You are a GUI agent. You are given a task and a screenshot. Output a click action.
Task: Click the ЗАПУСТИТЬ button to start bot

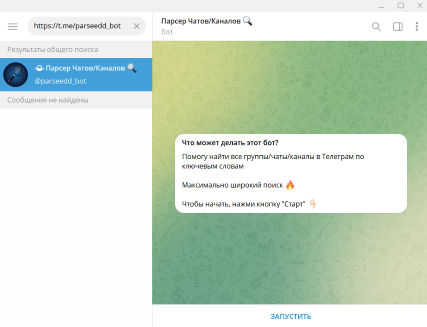point(291,316)
